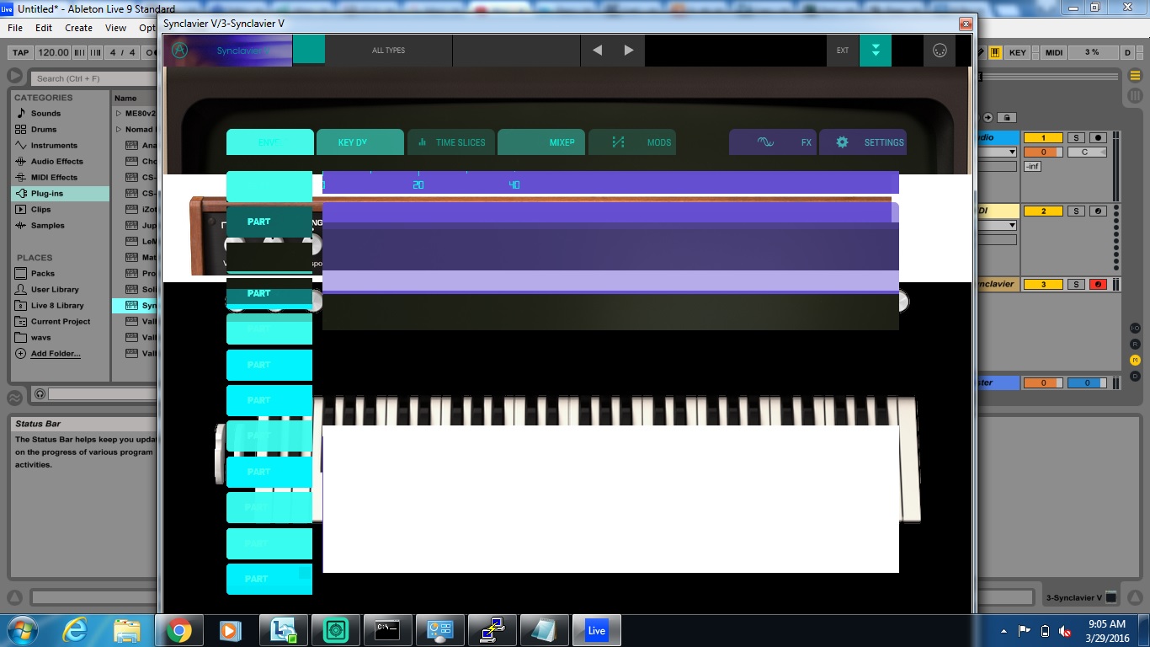Adjust the master volume orange slider
Image resolution: width=1150 pixels, height=647 pixels.
pyautogui.click(x=1043, y=382)
